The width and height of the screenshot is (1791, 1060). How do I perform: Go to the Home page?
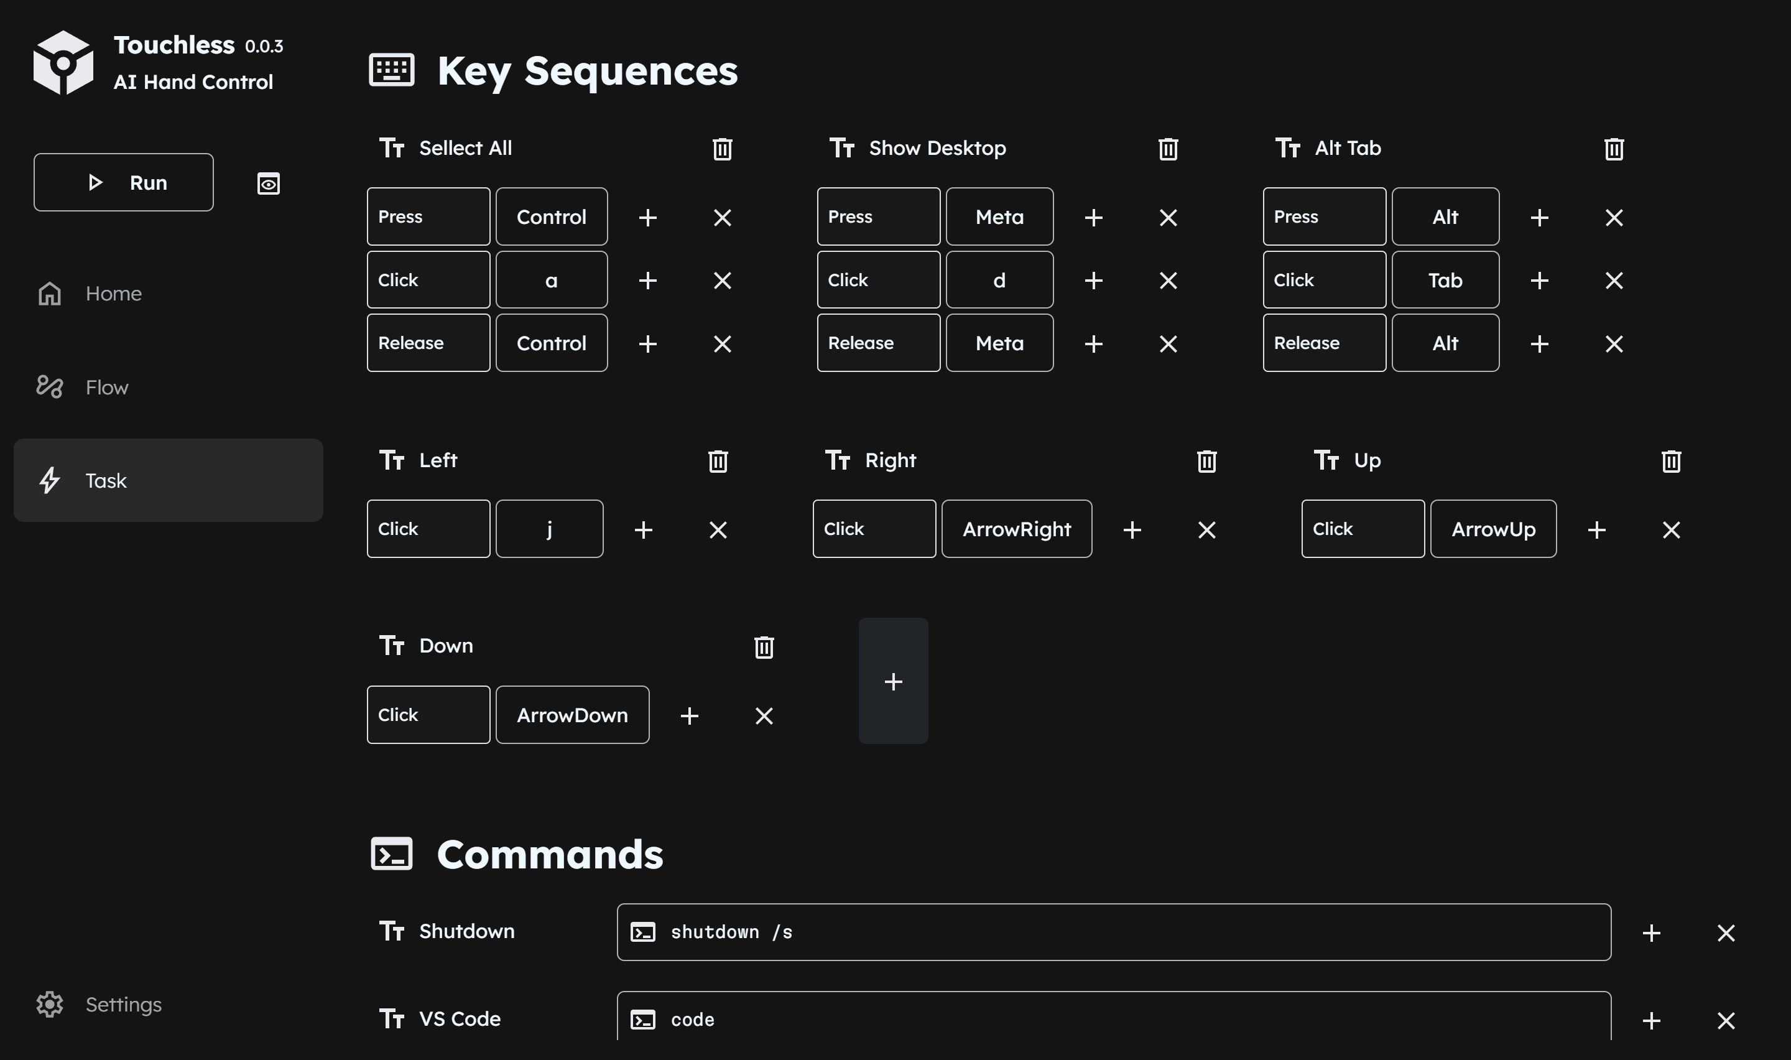tap(113, 293)
